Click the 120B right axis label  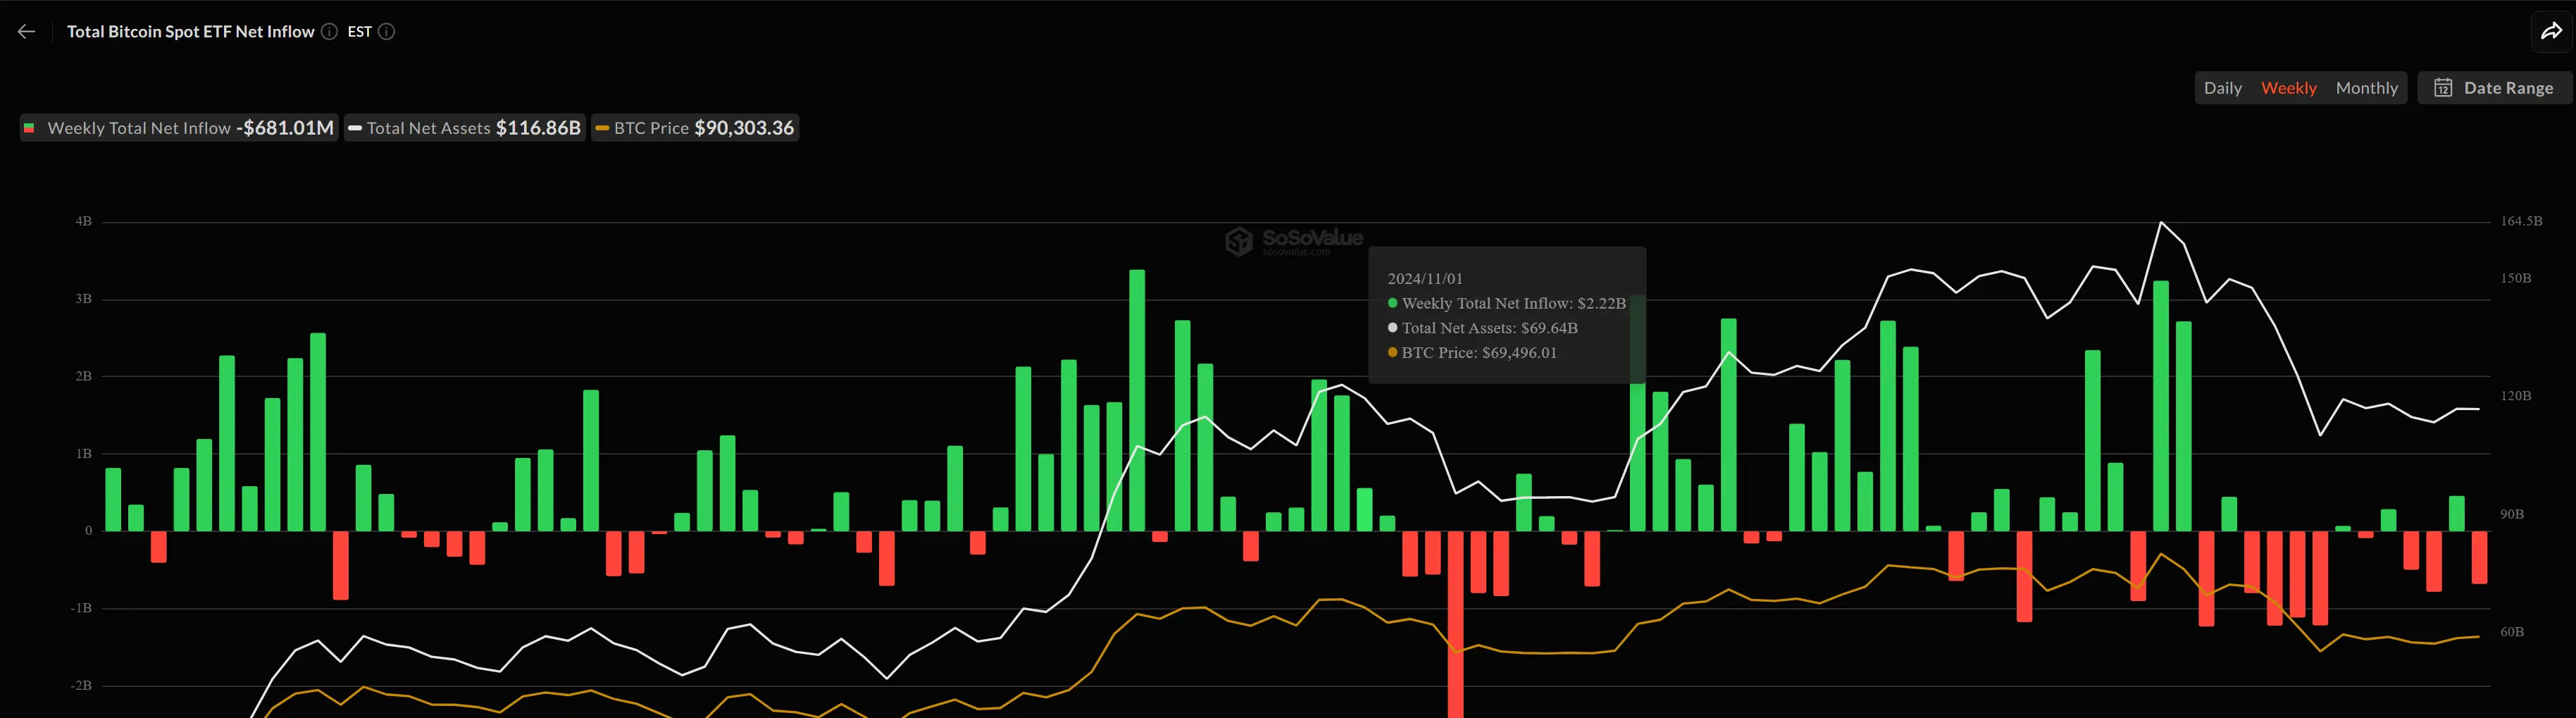tap(2516, 396)
